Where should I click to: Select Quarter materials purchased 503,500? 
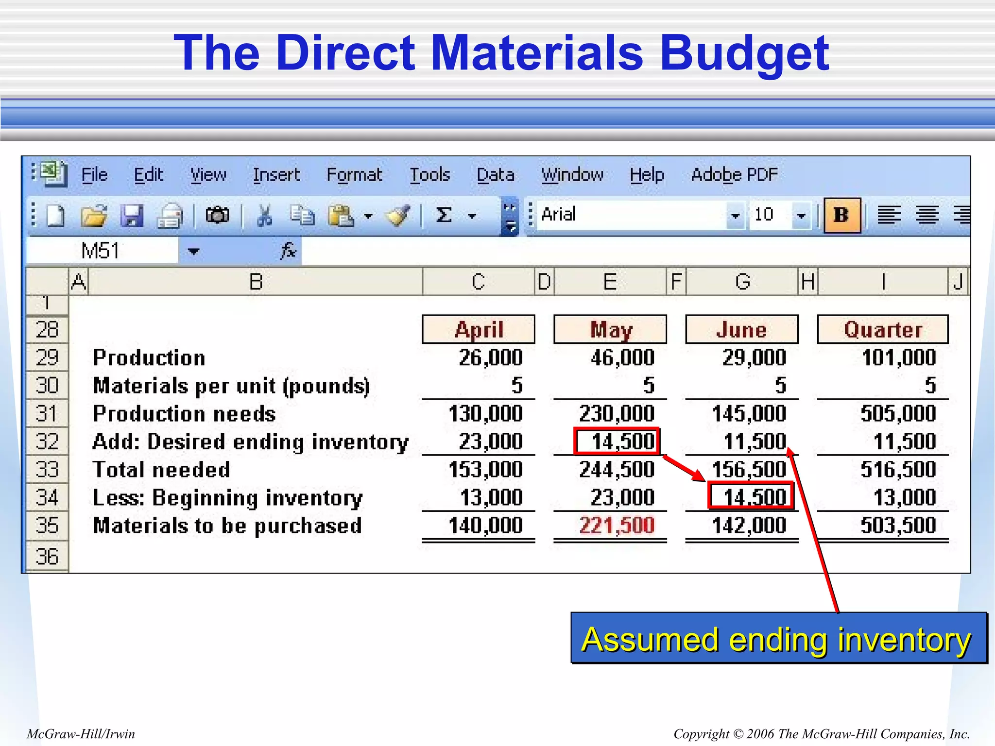(x=898, y=526)
